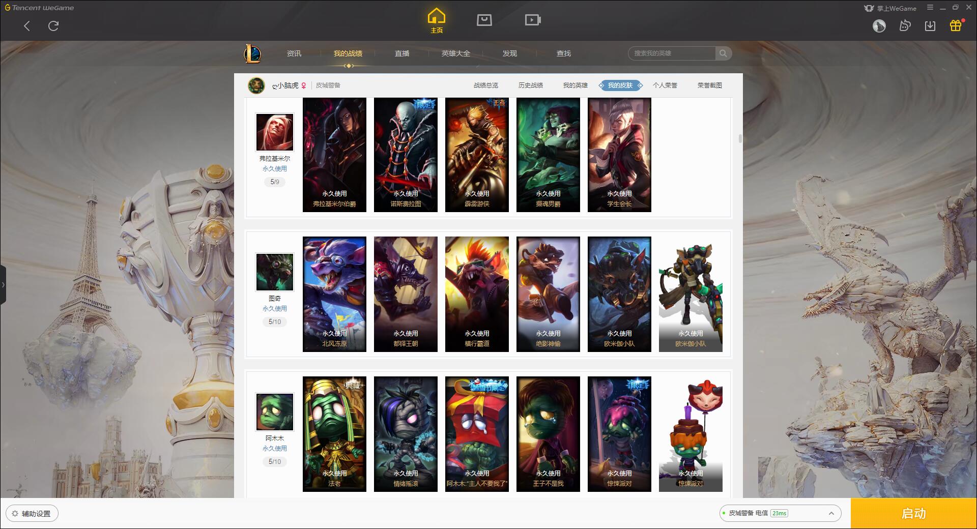Expand the server selector 皮城警备 电信
The image size is (977, 529).
click(x=780, y=513)
